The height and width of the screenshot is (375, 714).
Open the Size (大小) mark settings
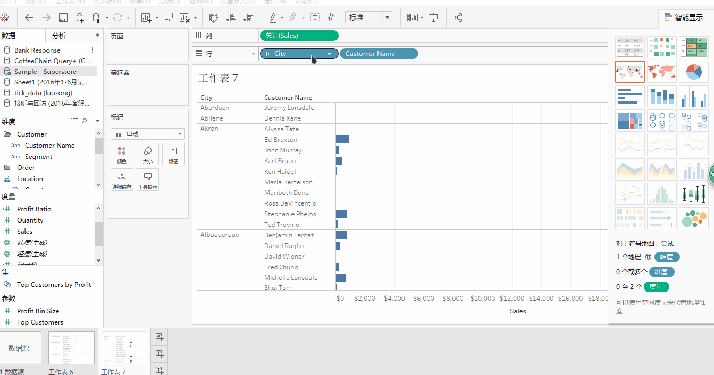(147, 154)
